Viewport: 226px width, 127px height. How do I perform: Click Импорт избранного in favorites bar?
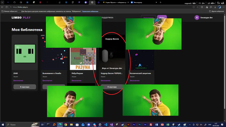10,11
